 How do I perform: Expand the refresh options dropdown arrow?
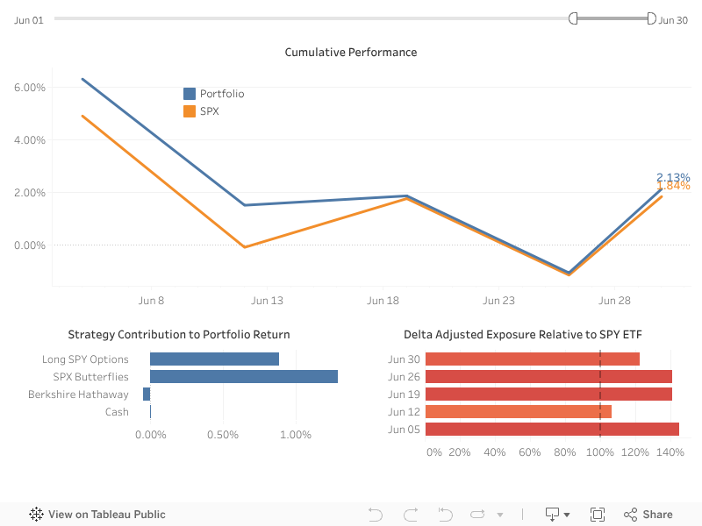pyautogui.click(x=500, y=515)
